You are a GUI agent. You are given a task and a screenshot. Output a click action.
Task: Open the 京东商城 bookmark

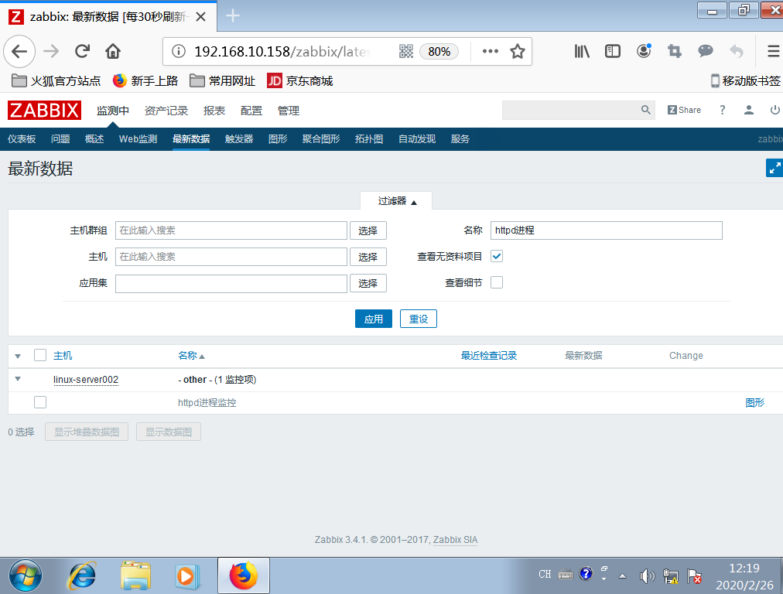[x=300, y=81]
